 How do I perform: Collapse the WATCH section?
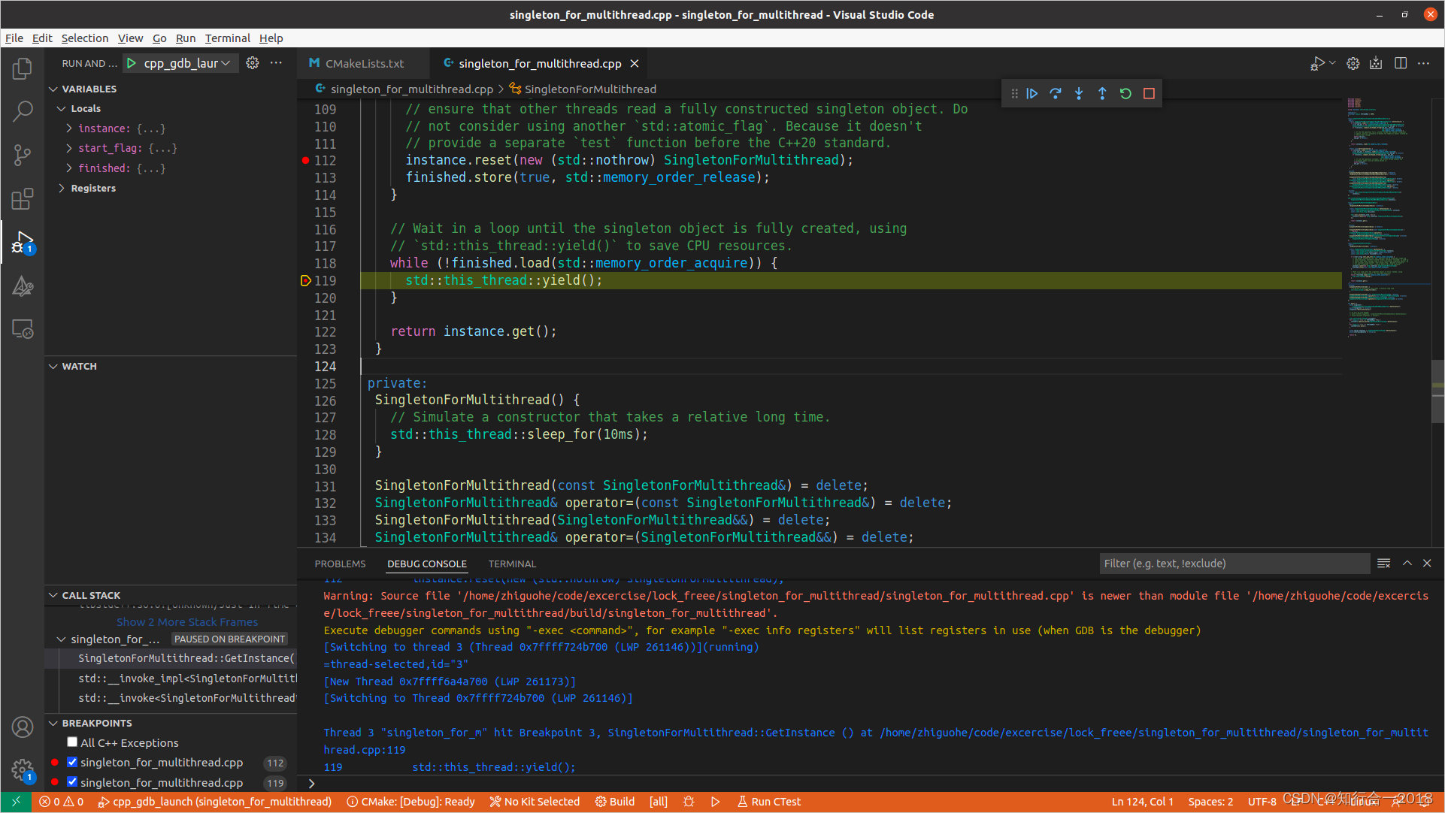point(53,366)
